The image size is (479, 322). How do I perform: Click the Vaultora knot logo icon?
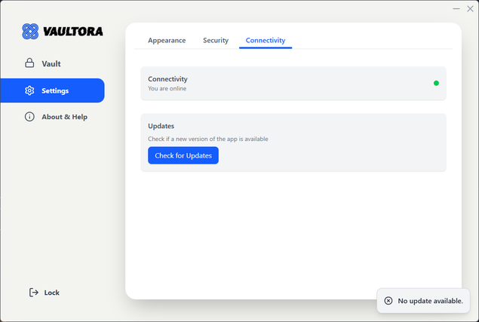coord(30,32)
